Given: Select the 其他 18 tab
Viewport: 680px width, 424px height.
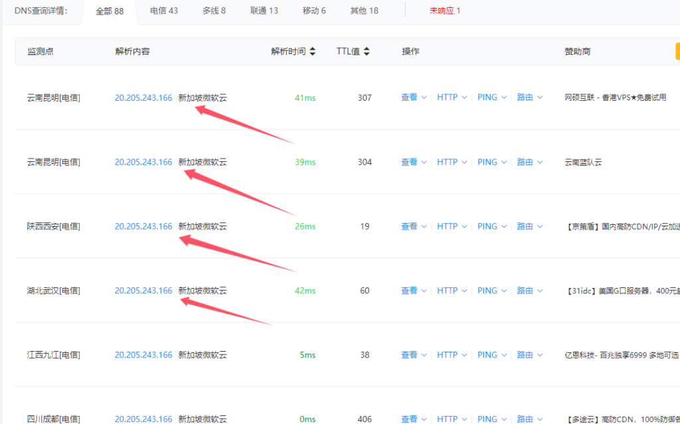Looking at the screenshot, I should [x=364, y=11].
